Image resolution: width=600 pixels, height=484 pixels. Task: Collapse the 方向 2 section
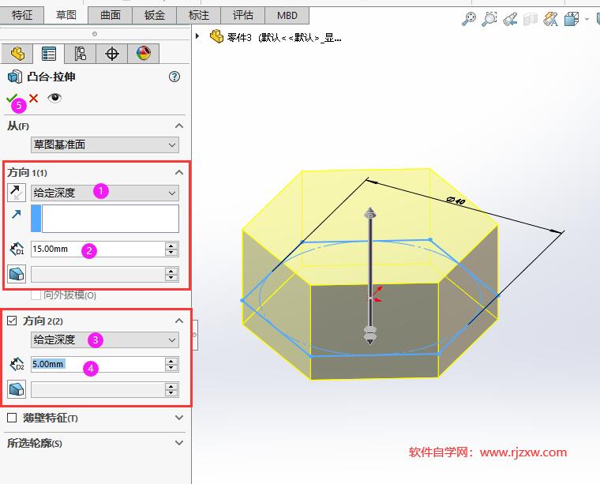point(178,321)
